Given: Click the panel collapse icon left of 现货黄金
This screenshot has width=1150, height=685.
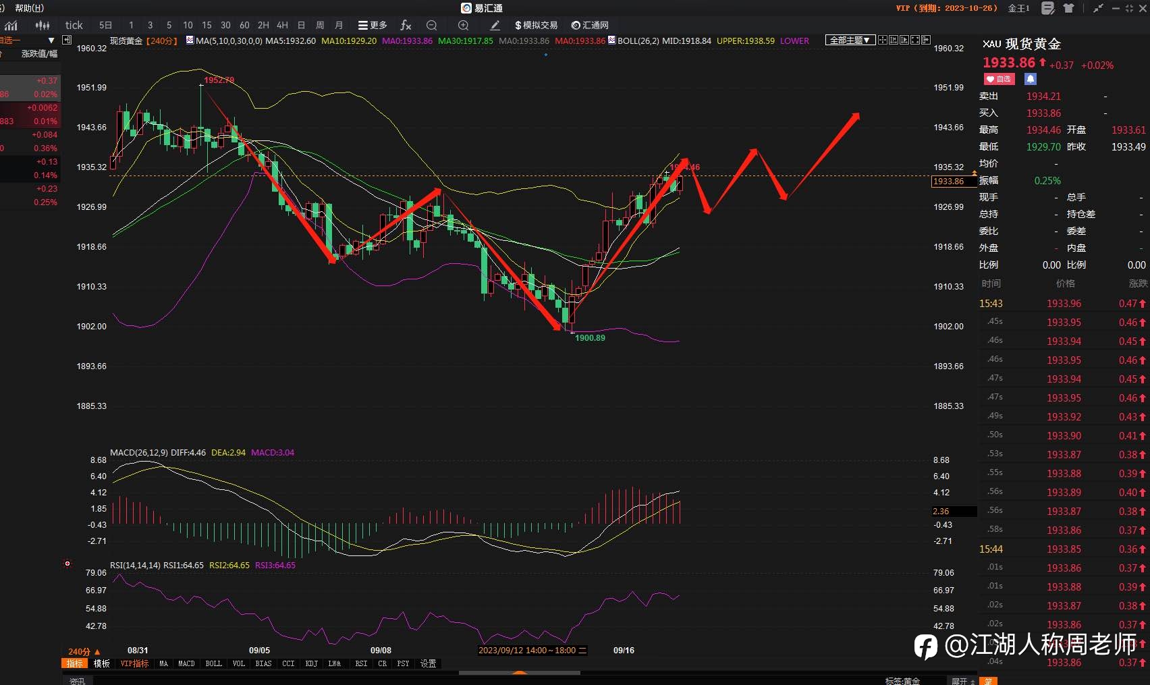Looking at the screenshot, I should point(67,40).
